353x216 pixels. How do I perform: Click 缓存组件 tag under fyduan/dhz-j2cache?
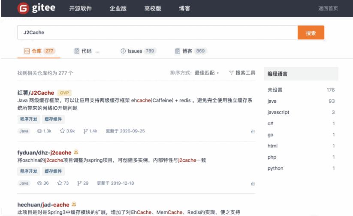coord(53,171)
